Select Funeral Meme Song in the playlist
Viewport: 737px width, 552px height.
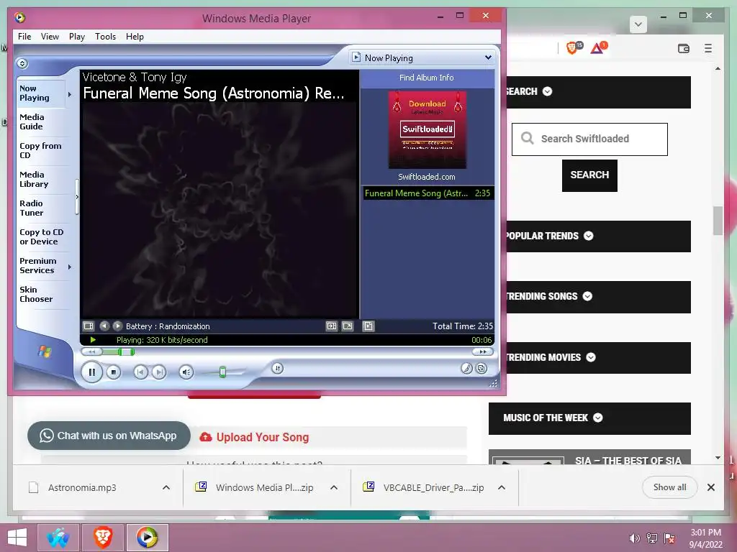[x=428, y=193]
